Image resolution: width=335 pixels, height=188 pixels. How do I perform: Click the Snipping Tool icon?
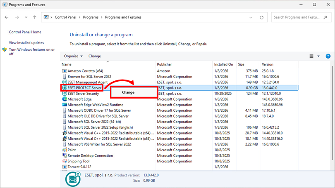pos(65,162)
